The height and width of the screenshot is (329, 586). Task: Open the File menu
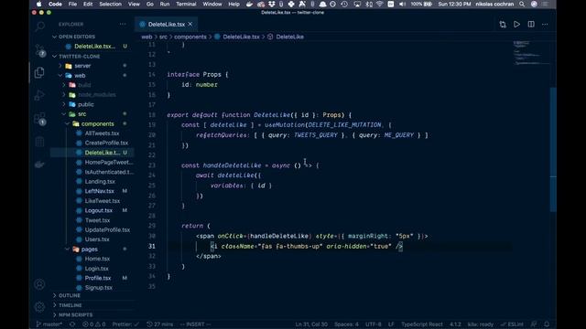click(72, 4)
